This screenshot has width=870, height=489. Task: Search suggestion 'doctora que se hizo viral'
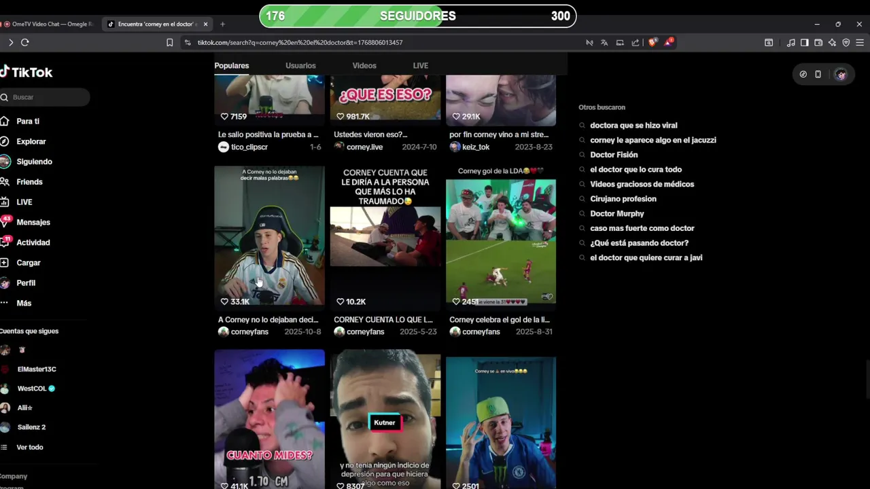coord(633,126)
